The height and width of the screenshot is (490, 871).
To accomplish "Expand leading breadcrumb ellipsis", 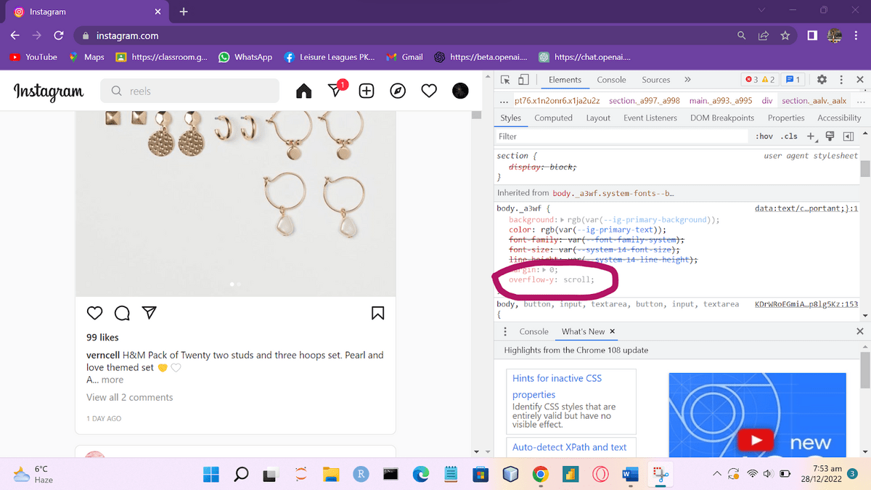I will [x=504, y=102].
